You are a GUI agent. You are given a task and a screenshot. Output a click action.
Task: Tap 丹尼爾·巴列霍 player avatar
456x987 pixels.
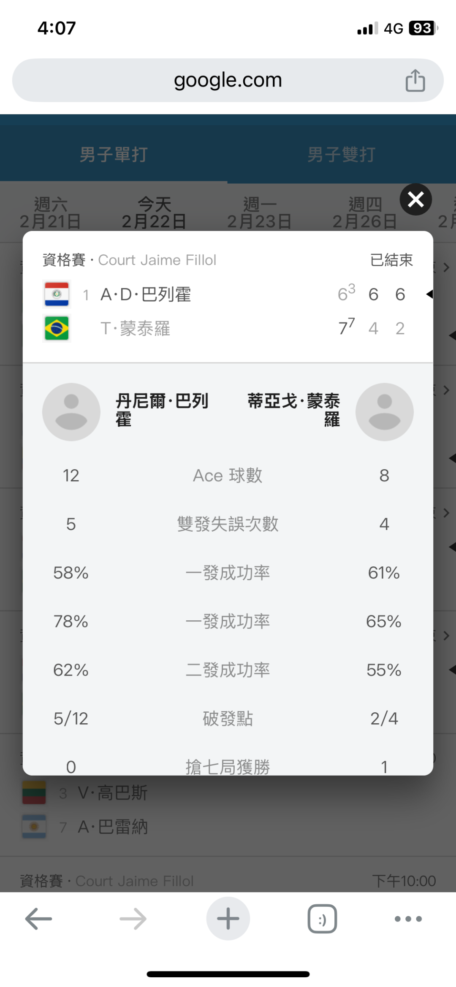coord(71,412)
